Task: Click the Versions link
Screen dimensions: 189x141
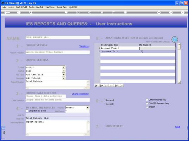Action: (x=84, y=46)
